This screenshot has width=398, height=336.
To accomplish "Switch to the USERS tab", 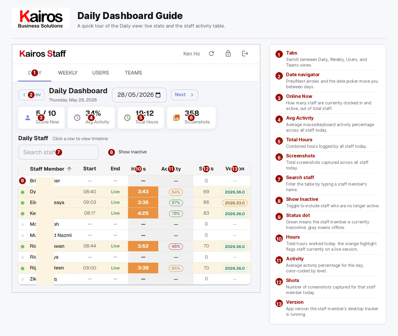I will 101,73.
